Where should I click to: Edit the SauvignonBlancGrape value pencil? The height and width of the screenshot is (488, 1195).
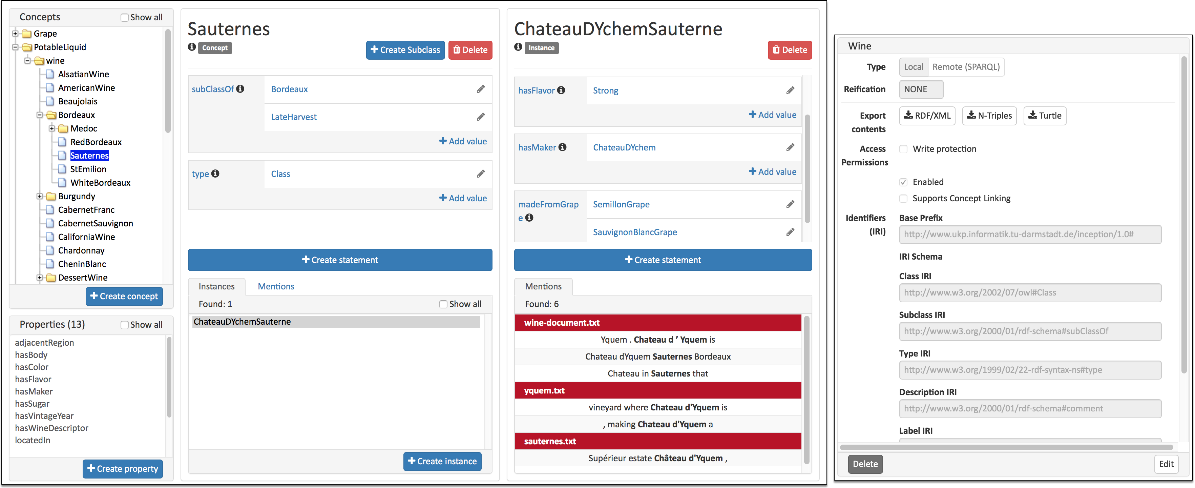point(790,232)
